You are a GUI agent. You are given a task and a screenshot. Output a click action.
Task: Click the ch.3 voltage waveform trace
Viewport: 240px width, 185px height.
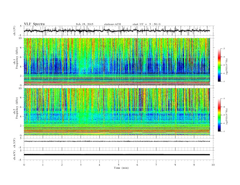tap(117, 141)
